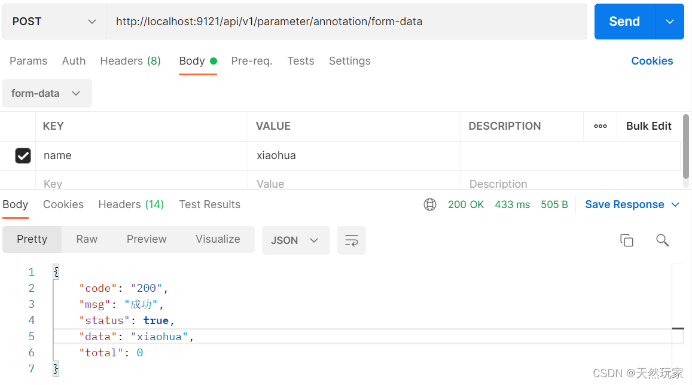Image resolution: width=692 pixels, height=385 pixels.
Task: Click the 505 B response size
Action: tap(554, 204)
